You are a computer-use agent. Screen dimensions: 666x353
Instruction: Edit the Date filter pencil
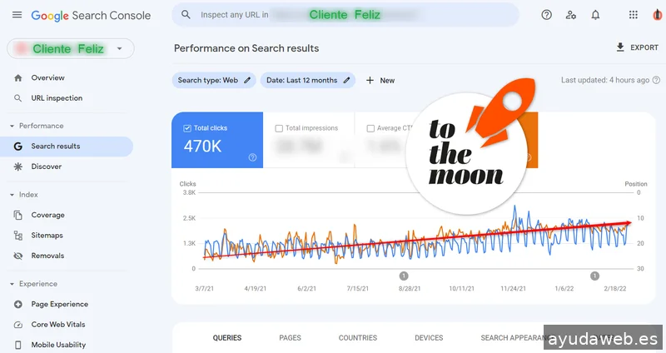(x=346, y=81)
